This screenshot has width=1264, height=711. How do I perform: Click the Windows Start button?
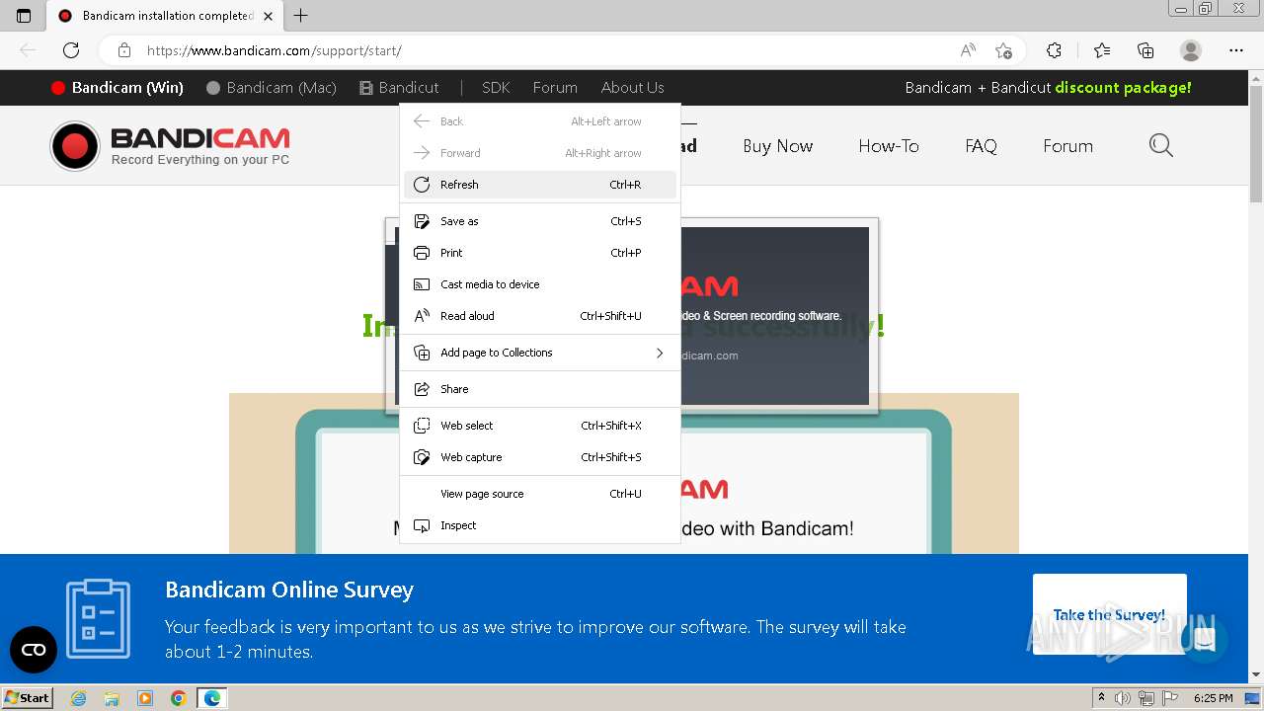tap(28, 698)
